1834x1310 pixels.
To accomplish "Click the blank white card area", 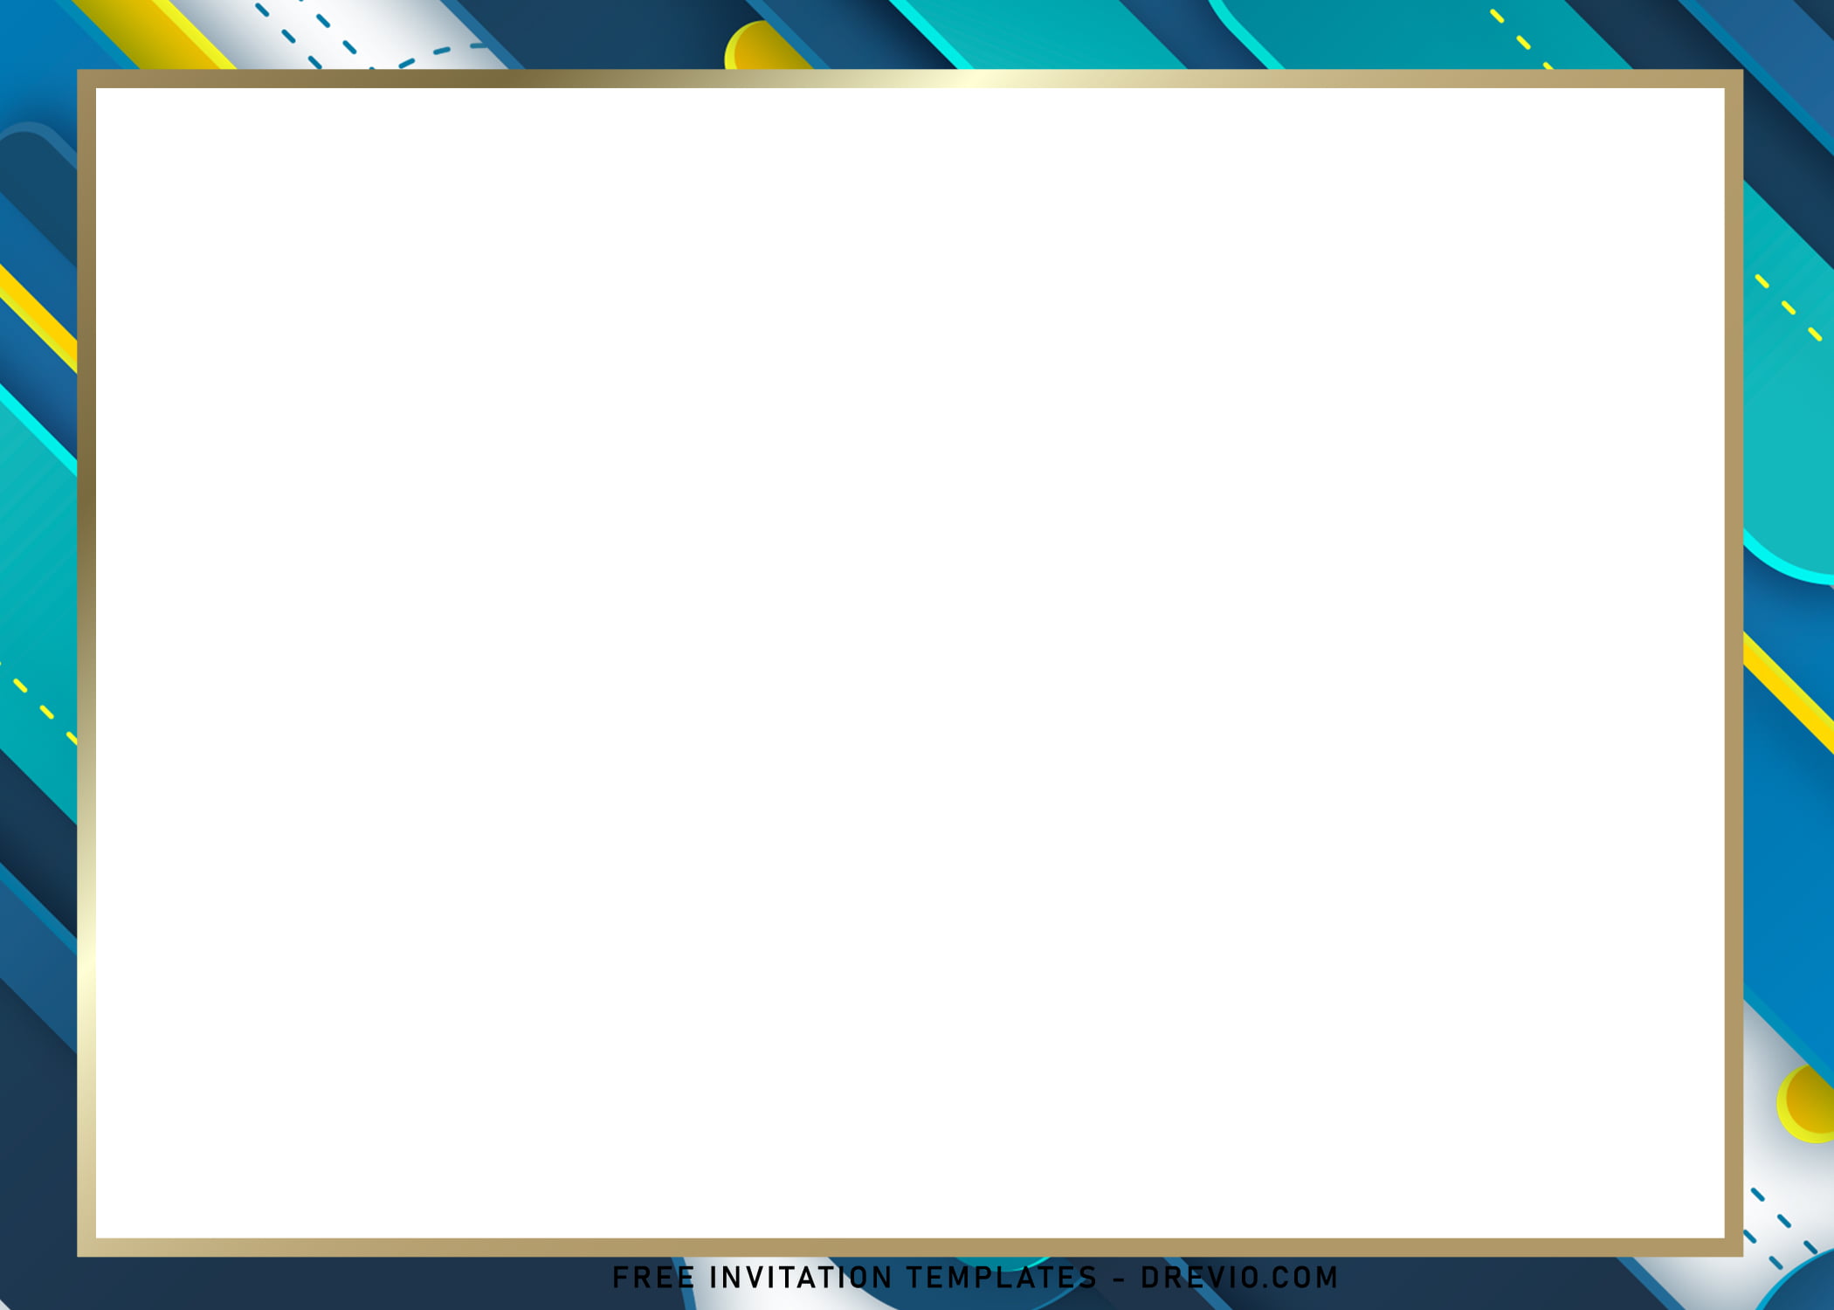I will (x=910, y=663).
